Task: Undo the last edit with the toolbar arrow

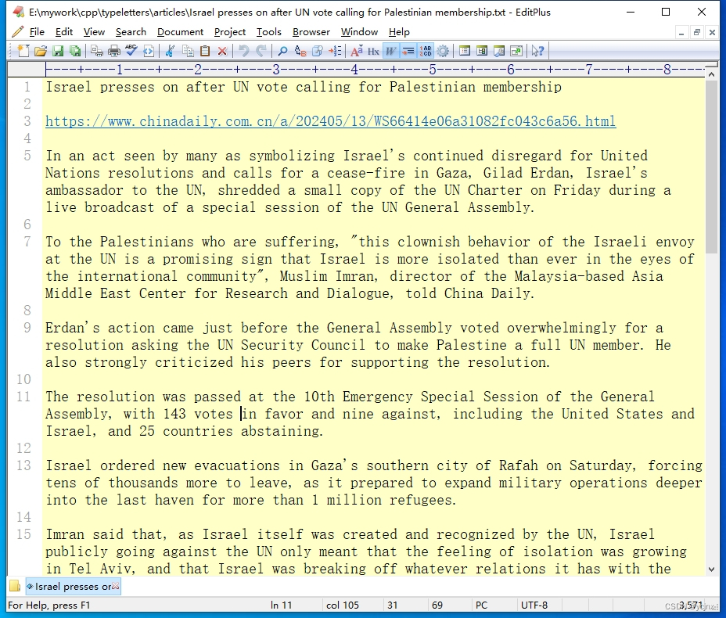Action: click(x=243, y=51)
